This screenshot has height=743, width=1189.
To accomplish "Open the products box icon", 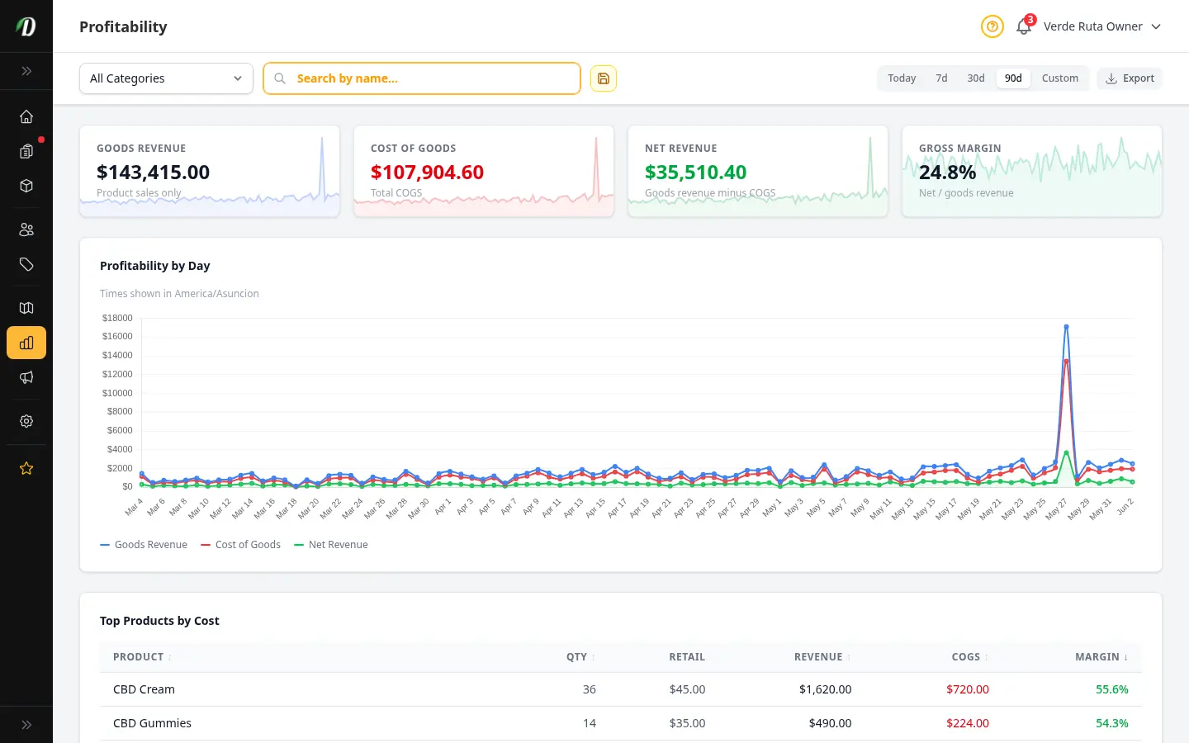I will point(26,186).
